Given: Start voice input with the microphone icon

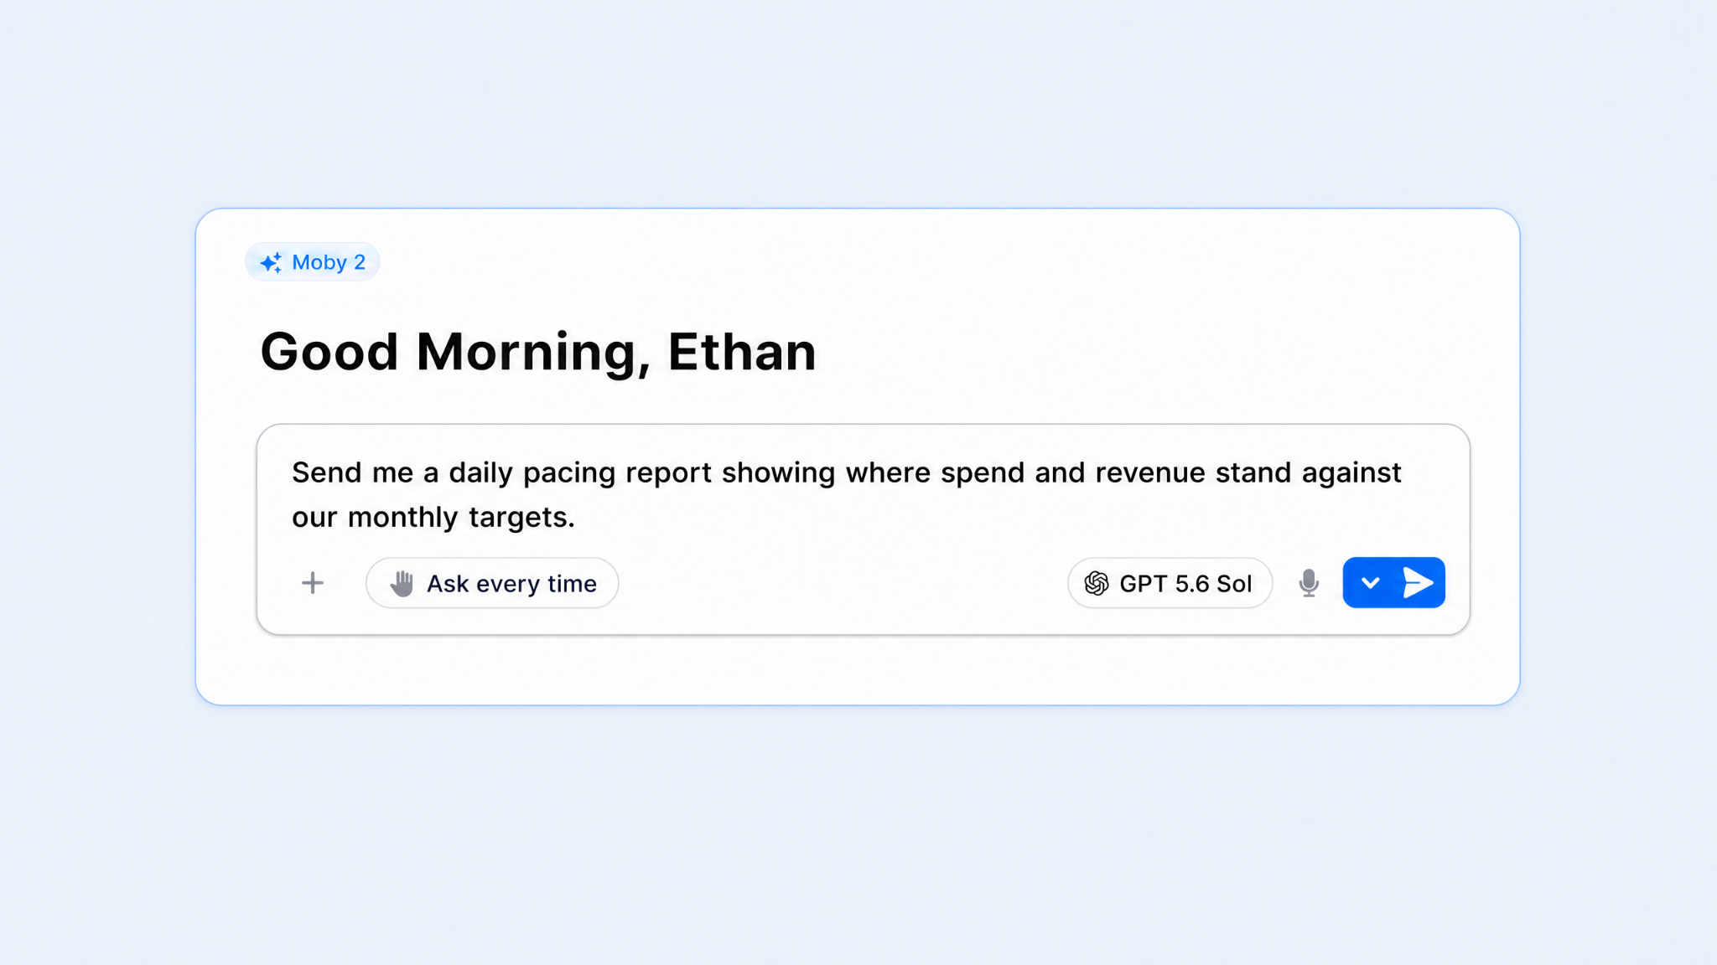Looking at the screenshot, I should click(x=1309, y=583).
